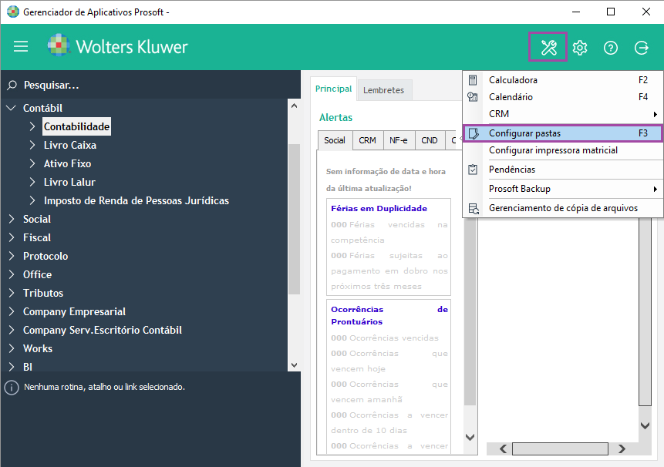
Task: Click the navigation tree scrollbar thumb
Action: click(295, 219)
